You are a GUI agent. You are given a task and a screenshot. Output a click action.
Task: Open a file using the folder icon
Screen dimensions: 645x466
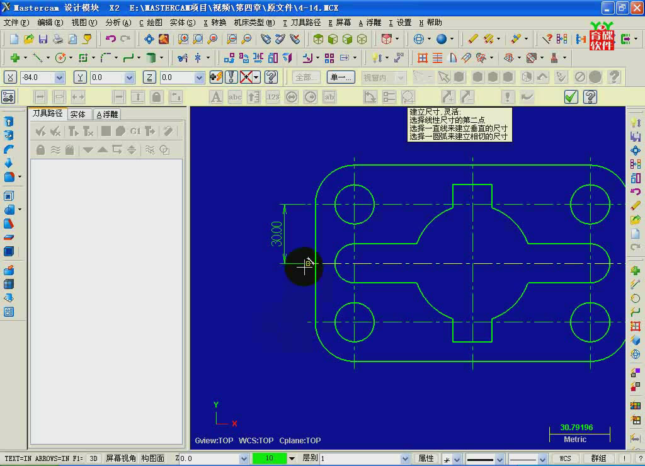[29, 39]
